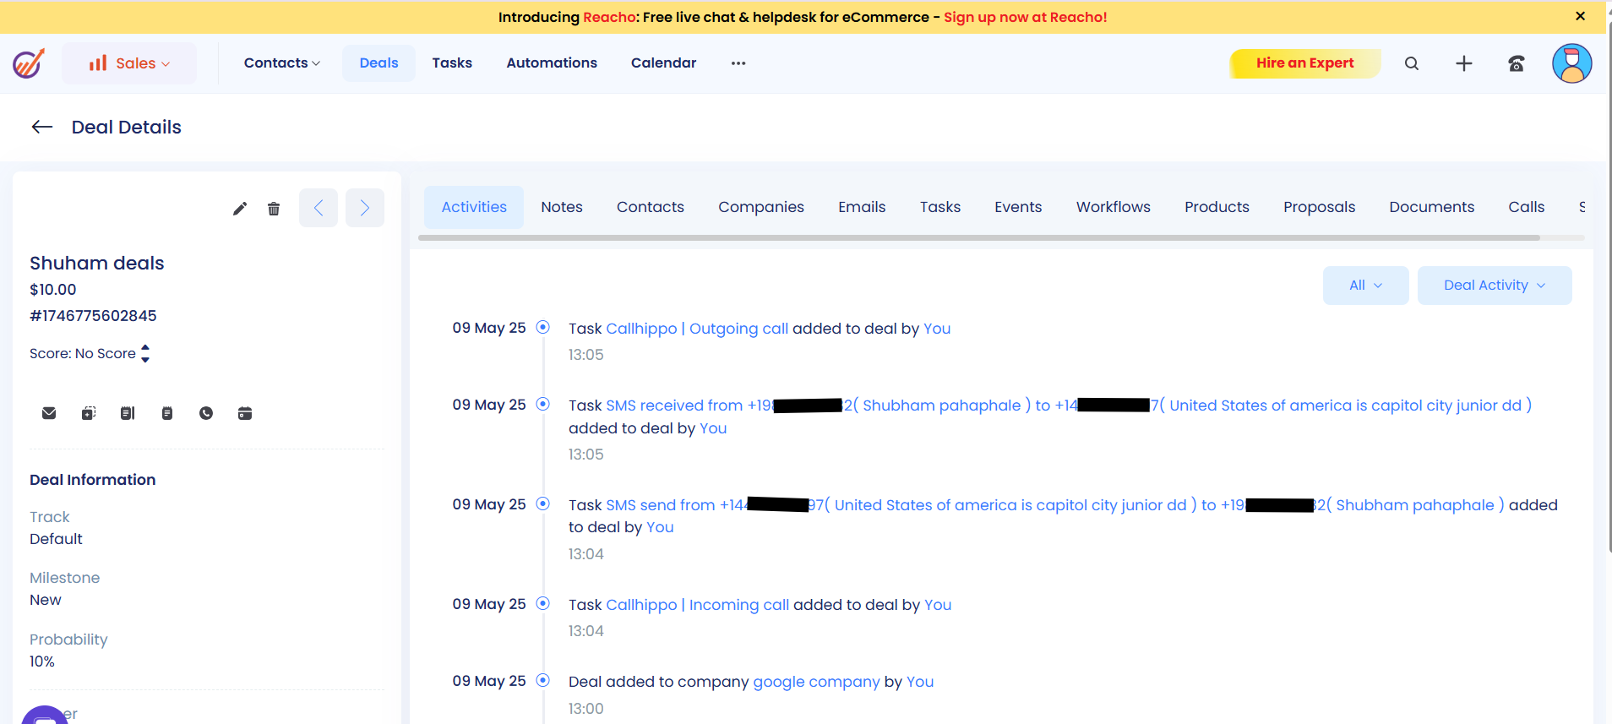Open the telephone dialer icon
The height and width of the screenshot is (724, 1612).
point(1517,63)
